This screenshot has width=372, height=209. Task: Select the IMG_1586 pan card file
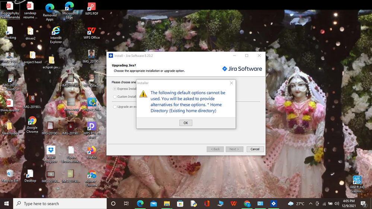[10, 60]
